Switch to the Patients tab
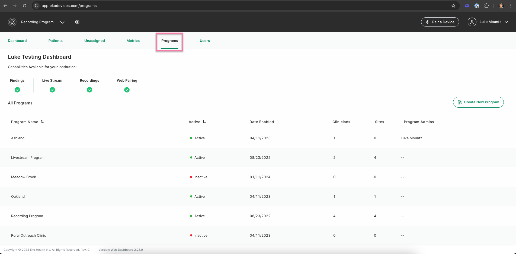This screenshot has width=516, height=254. click(x=56, y=41)
